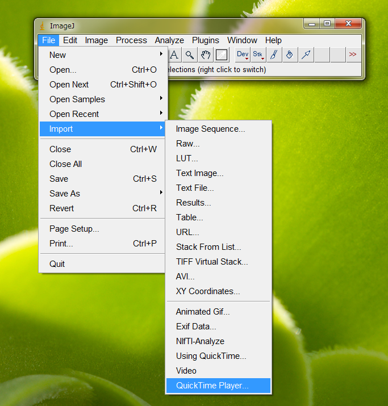
Task: Click the Import submenu entry
Action: click(102, 129)
